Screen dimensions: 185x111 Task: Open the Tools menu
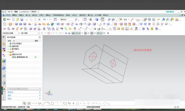pyautogui.click(x=41, y=15)
